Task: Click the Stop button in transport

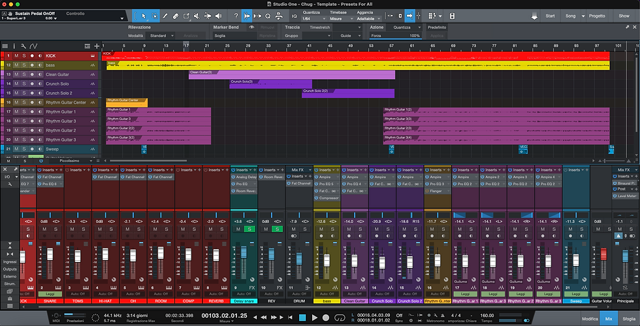Action: pos(302,318)
